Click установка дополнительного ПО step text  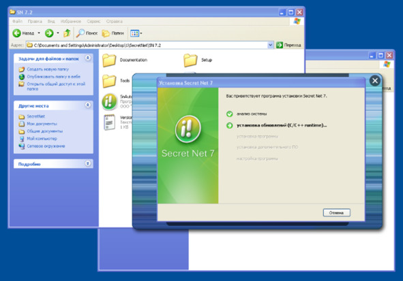(267, 147)
